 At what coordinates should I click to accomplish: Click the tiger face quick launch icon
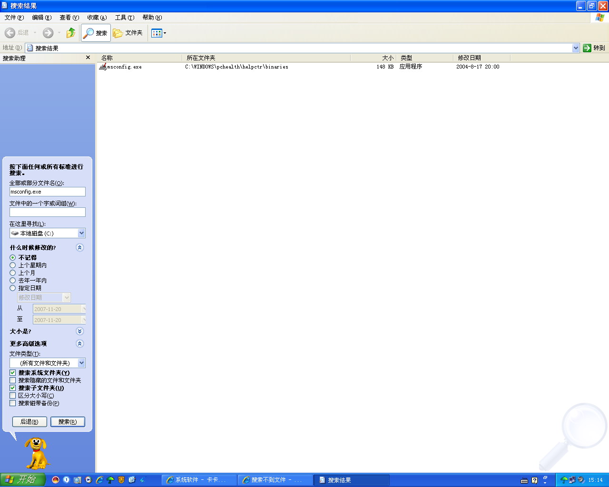click(x=121, y=480)
